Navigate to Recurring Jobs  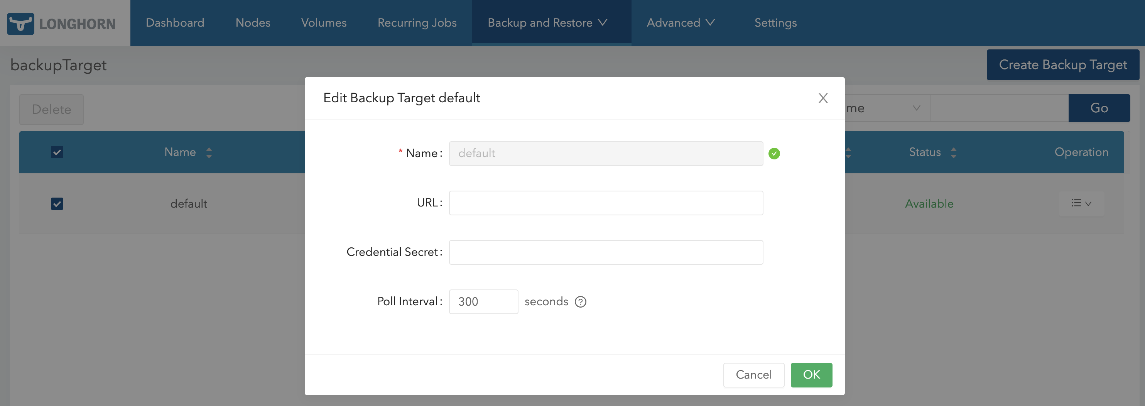pos(417,23)
